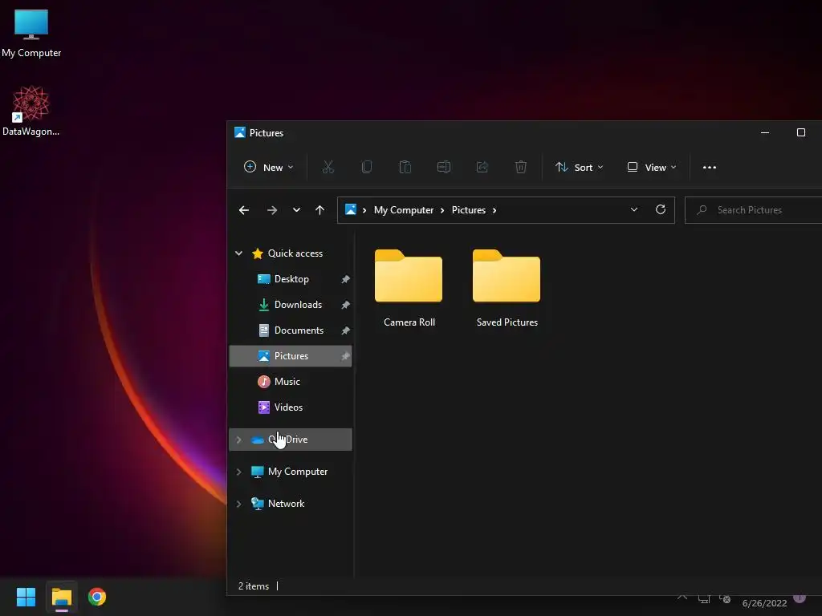Go back with the left arrow
The width and height of the screenshot is (822, 616).
coord(244,210)
